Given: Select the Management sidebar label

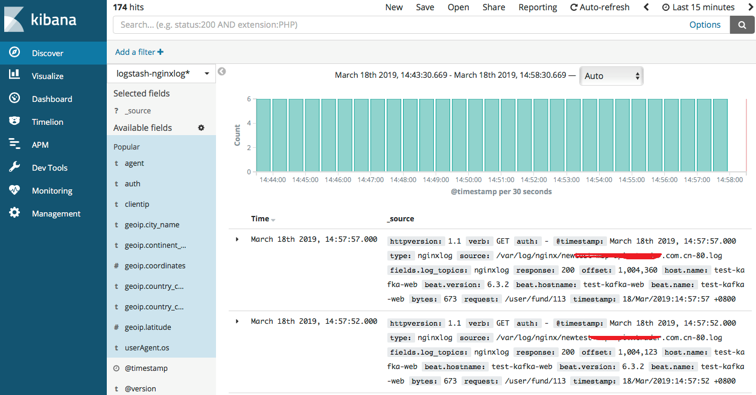Looking at the screenshot, I should click(x=56, y=213).
